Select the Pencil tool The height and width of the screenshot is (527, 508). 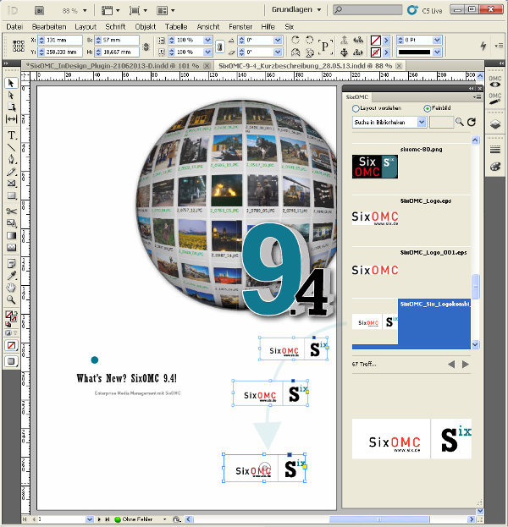click(x=11, y=172)
